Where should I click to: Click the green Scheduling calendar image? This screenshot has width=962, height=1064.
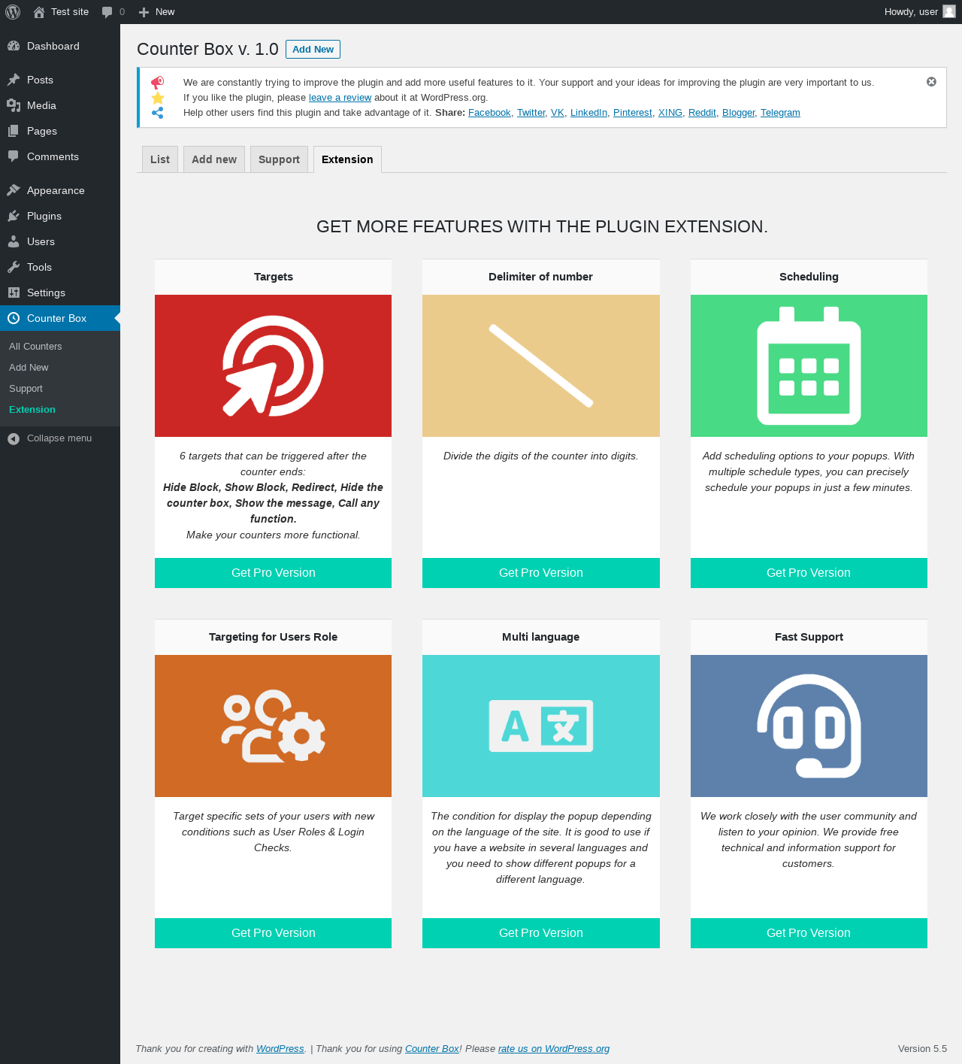pyautogui.click(x=809, y=366)
